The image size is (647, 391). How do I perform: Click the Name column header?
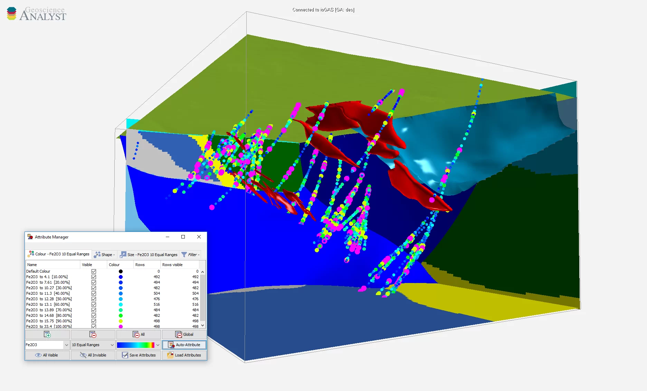click(x=53, y=265)
